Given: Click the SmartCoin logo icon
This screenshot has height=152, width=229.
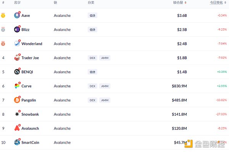Looking at the screenshot, I should pyautogui.click(x=17, y=142).
